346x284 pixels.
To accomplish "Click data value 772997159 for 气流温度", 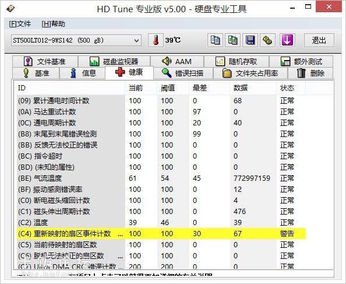I will [x=252, y=178].
